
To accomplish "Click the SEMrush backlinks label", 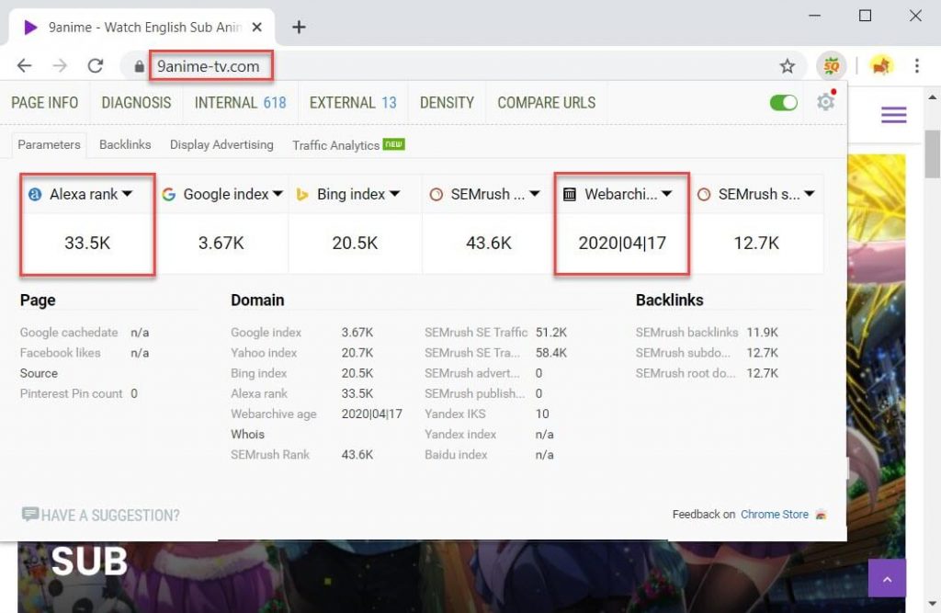I will [686, 332].
